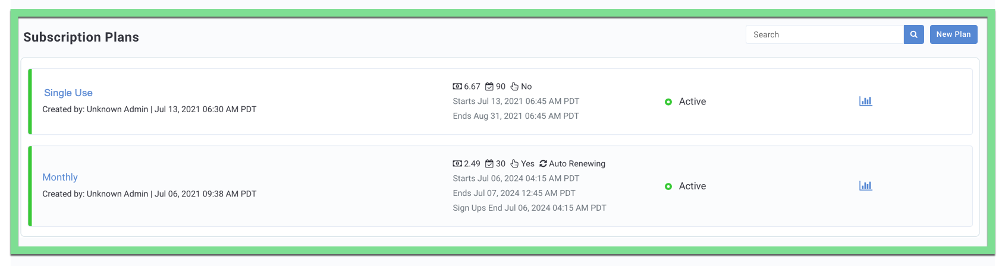Viewport: 1002px width, 266px height.
Task: Click the Subscription Plans heading
Action: [81, 37]
